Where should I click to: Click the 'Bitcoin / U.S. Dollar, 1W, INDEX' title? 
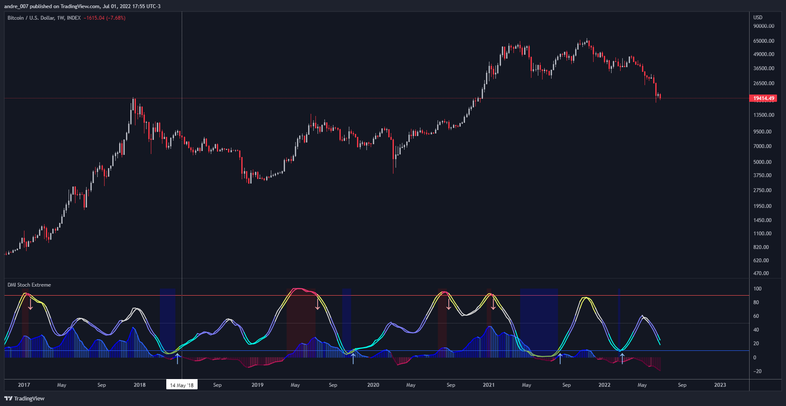pyautogui.click(x=44, y=18)
